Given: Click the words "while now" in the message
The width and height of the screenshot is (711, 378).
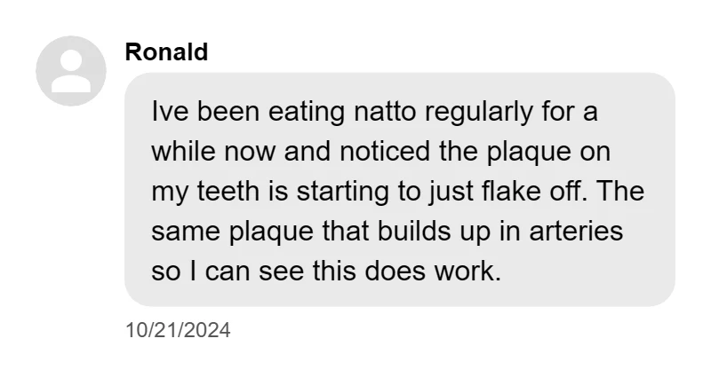Looking at the screenshot, I should pos(214,152).
